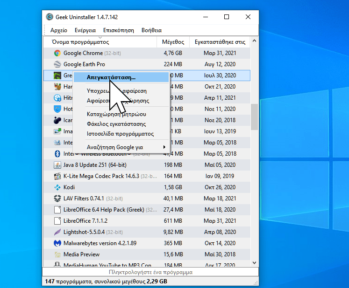Click the Intel Wireless Bluetooth icon
Image resolution: width=349 pixels, height=288 pixels.
click(57, 154)
